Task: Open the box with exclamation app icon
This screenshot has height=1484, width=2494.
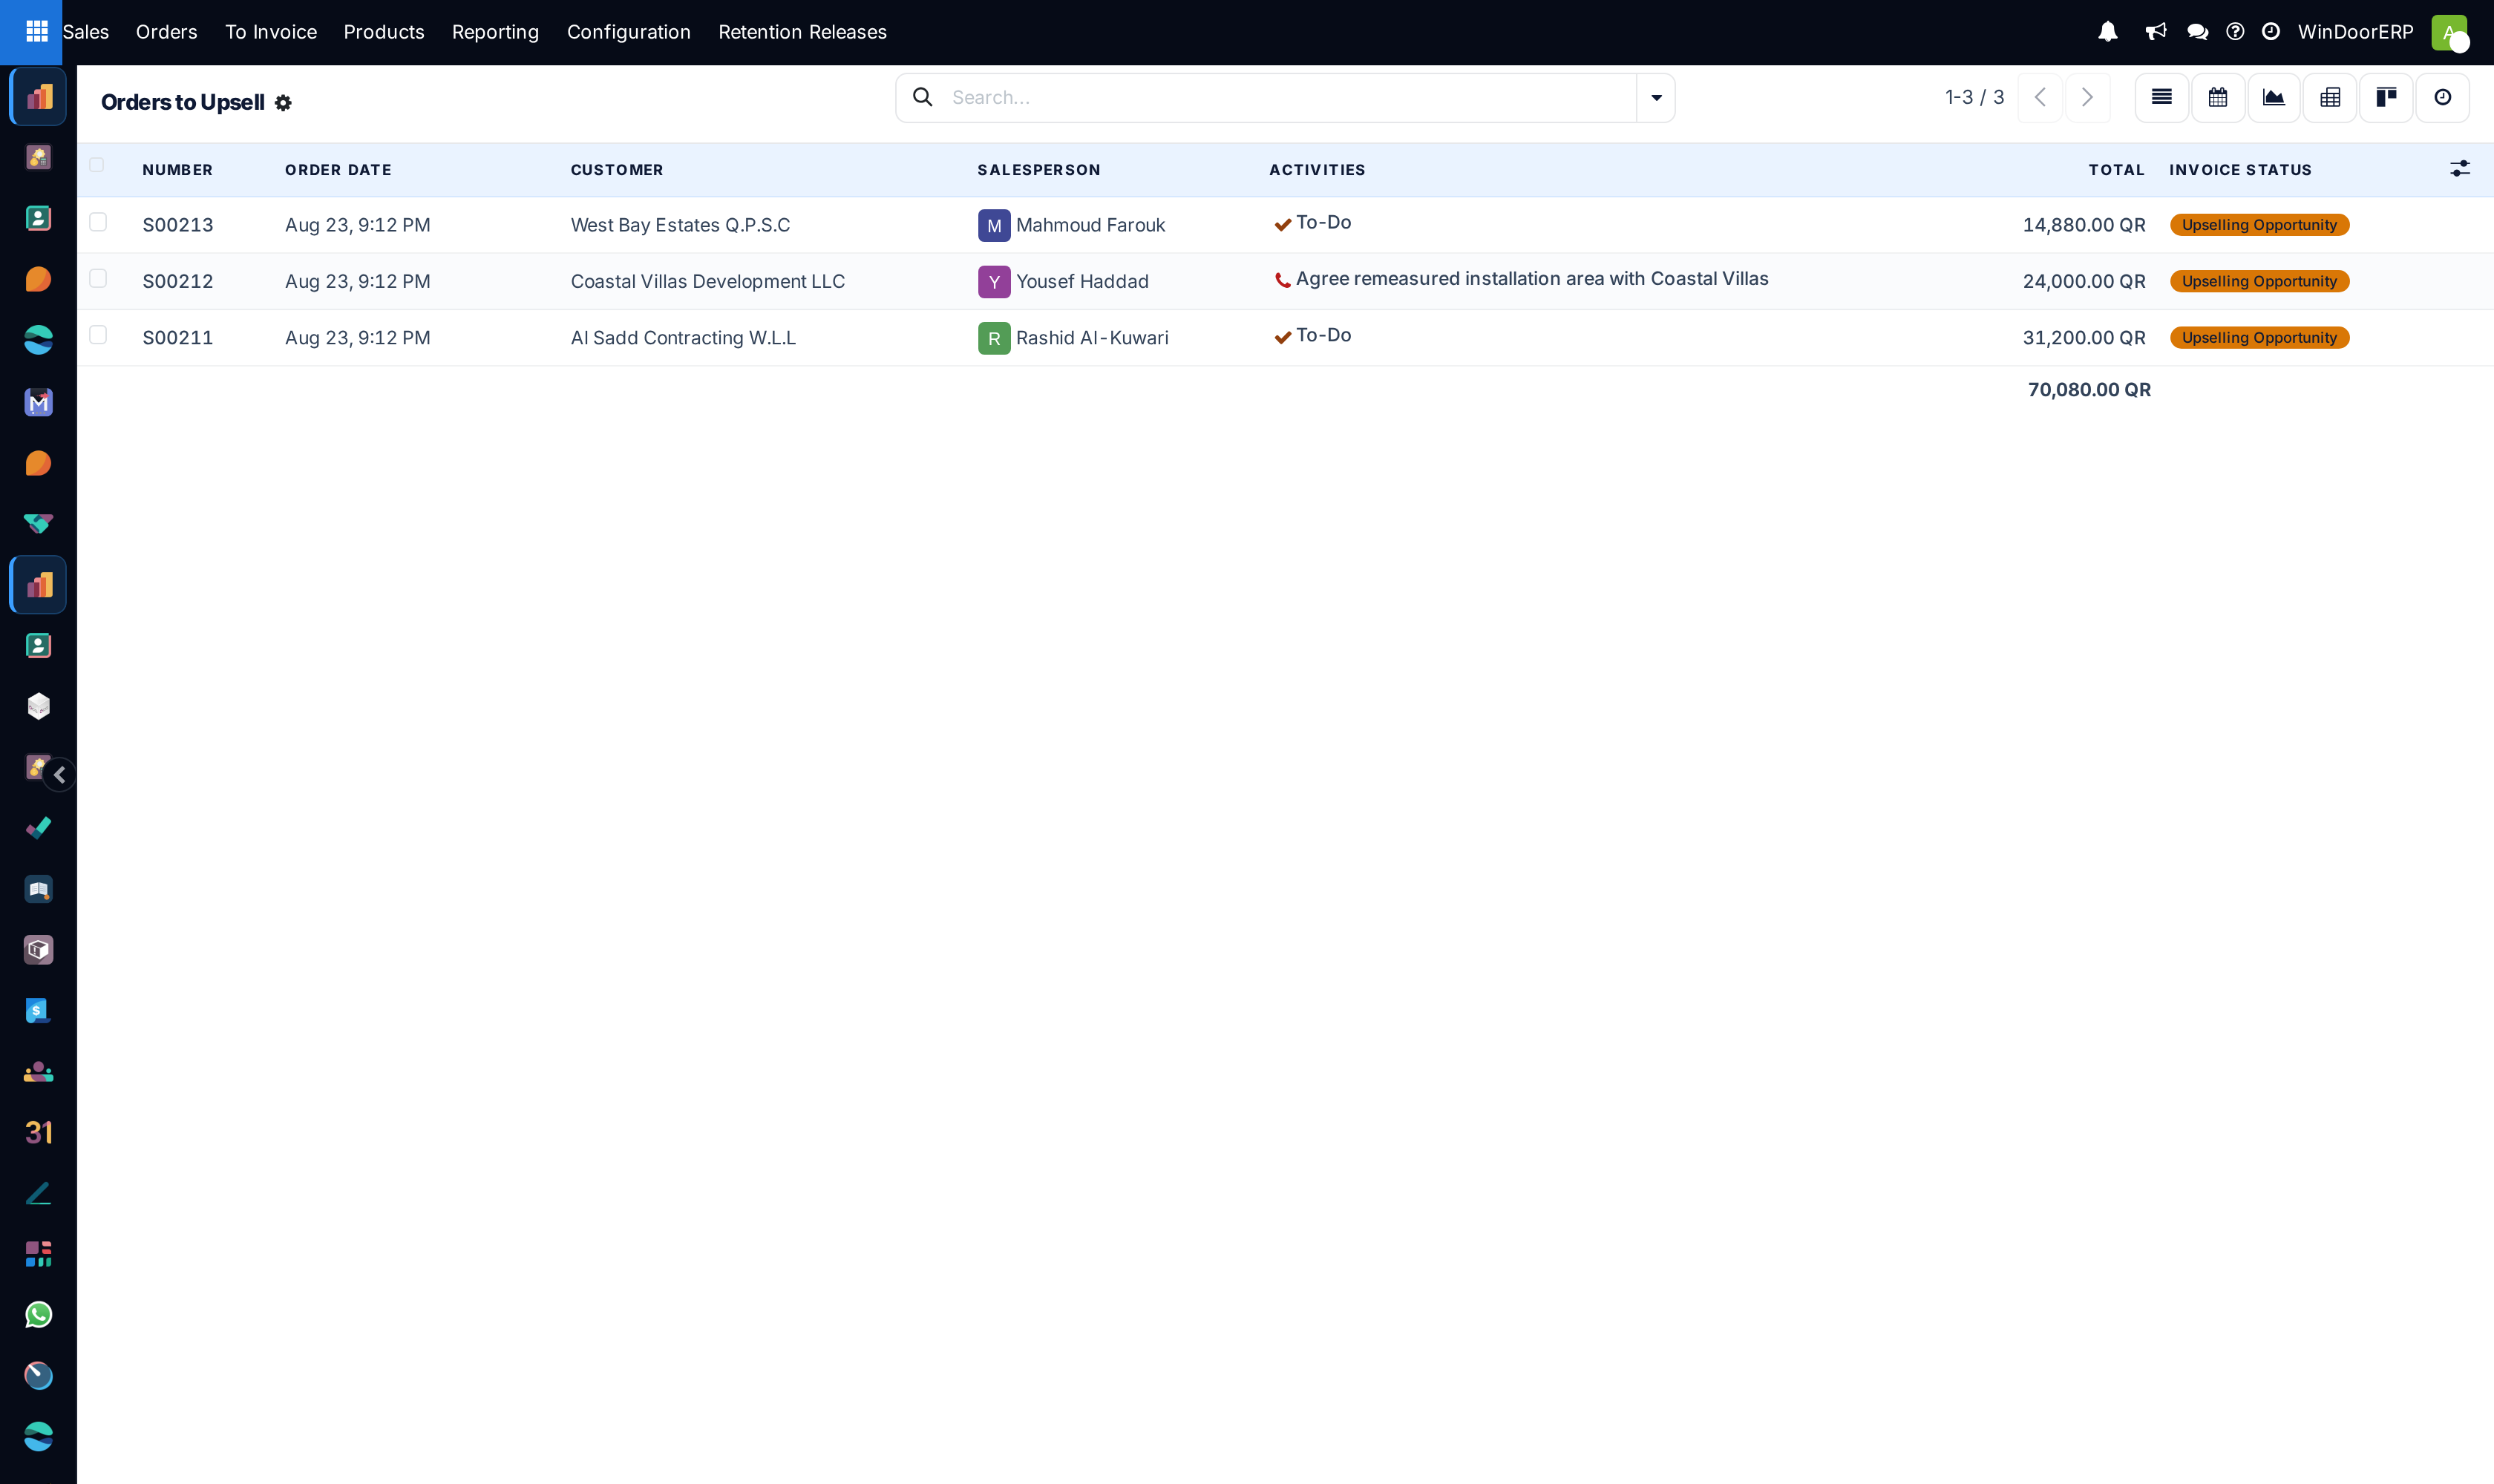Action: pos(38,950)
